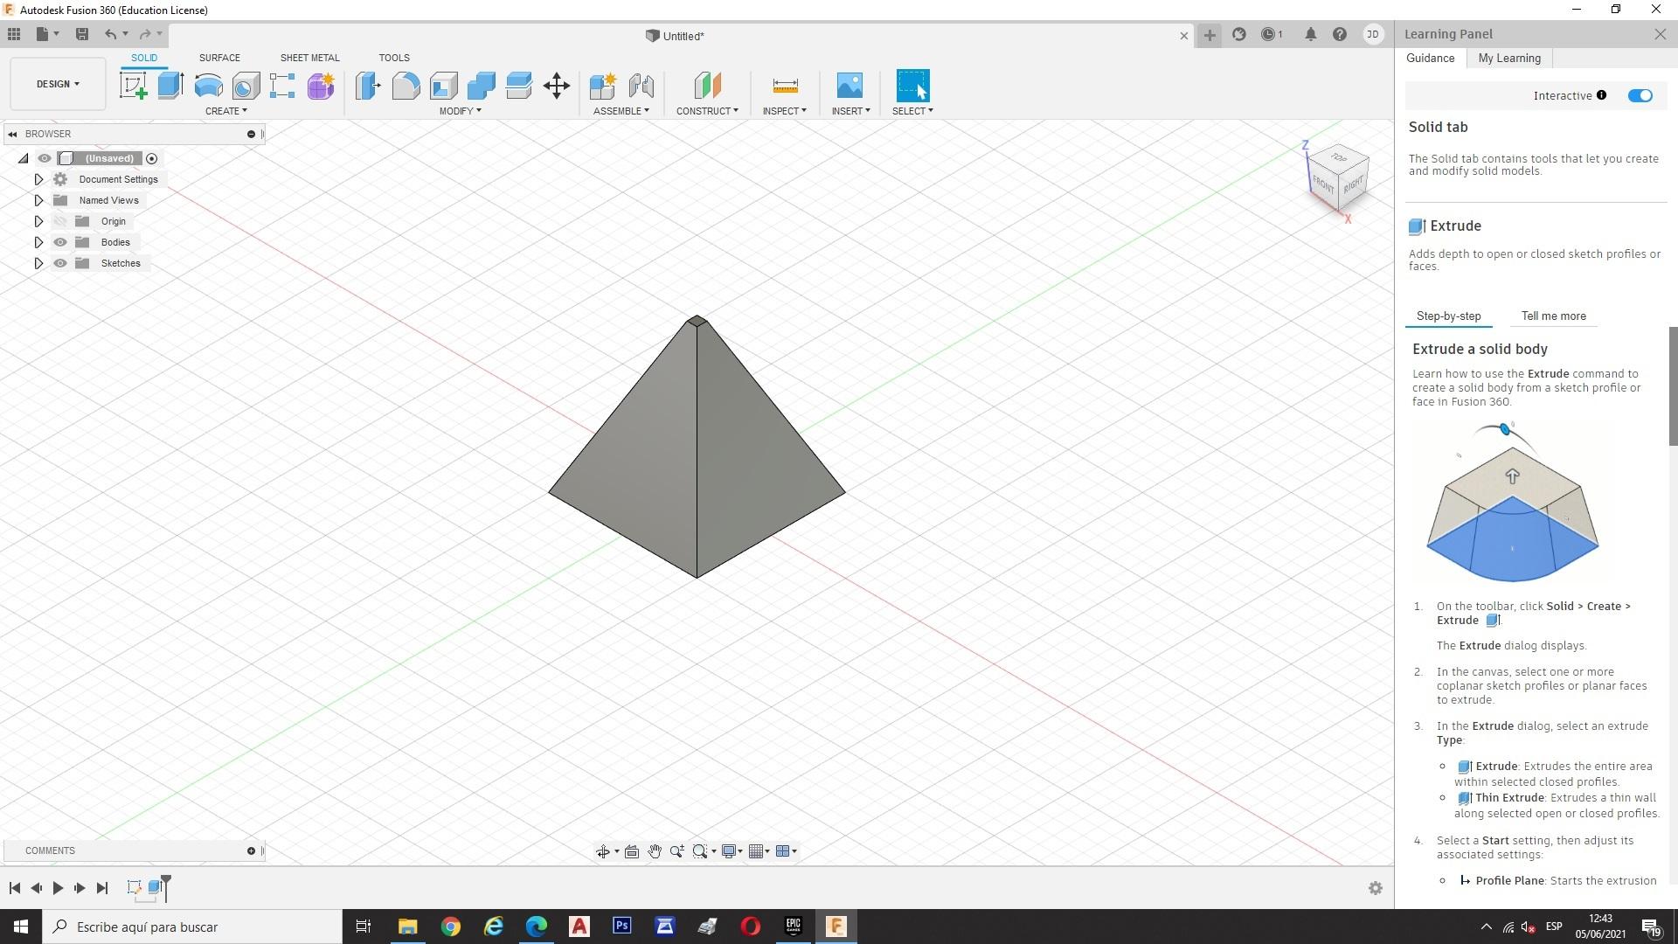Select the Move/Copy tool
The width and height of the screenshot is (1678, 944).
pos(557,86)
